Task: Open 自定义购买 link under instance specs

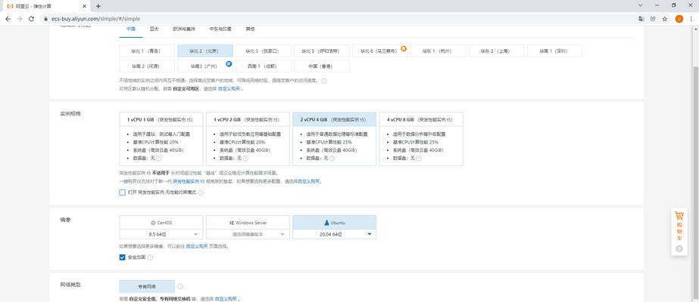Action: click(x=309, y=181)
